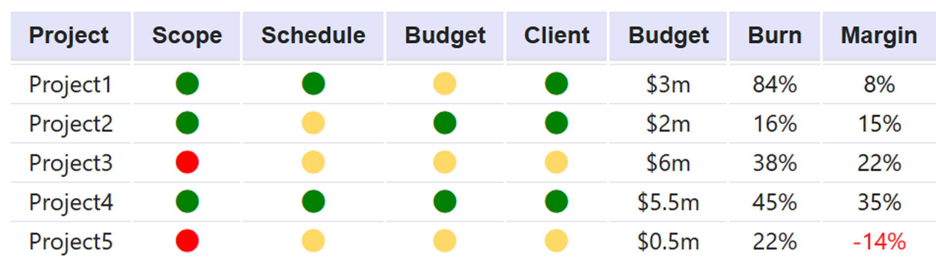Select Project1's green Scope indicator
Viewport: 936px width, 274px height.
(x=187, y=83)
